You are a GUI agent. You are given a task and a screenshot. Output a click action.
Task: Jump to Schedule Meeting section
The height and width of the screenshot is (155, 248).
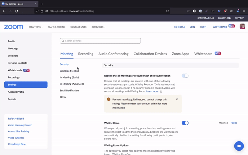click(69, 71)
